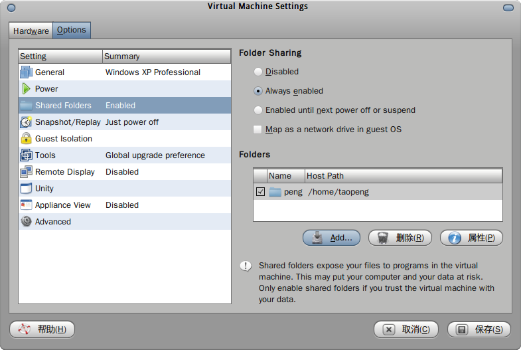
Task: Select the Unity setting label
Action: pyautogui.click(x=44, y=189)
